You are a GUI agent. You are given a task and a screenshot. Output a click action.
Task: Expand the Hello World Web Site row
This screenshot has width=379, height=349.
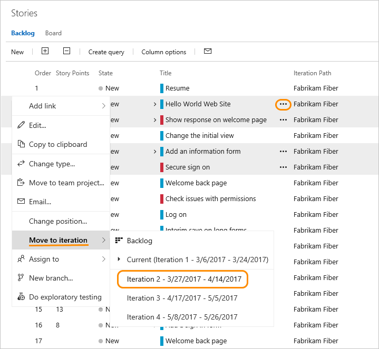(155, 104)
